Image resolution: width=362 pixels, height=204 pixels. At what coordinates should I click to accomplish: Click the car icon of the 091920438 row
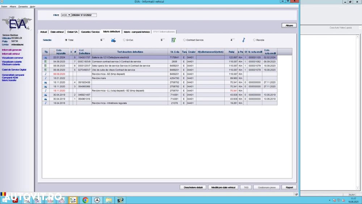[46, 82]
